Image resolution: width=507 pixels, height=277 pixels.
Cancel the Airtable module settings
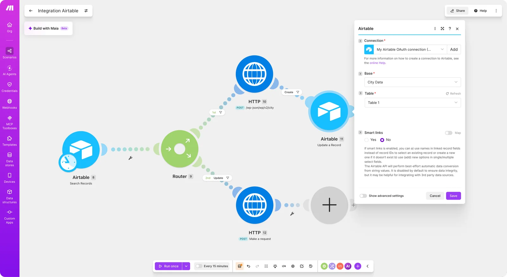click(435, 196)
